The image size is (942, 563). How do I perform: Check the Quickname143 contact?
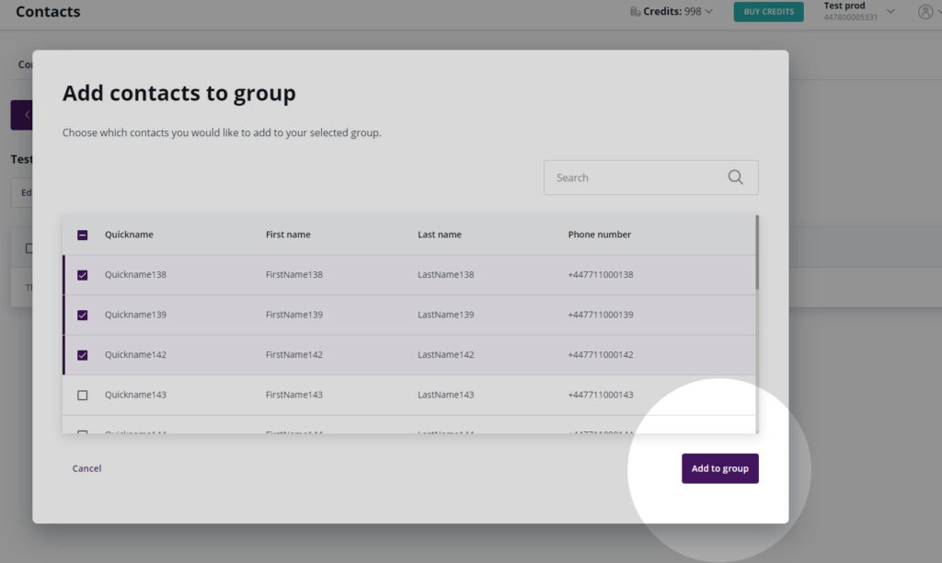point(82,395)
